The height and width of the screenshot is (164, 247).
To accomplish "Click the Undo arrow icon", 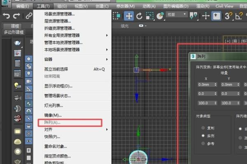I will coord(6,16).
